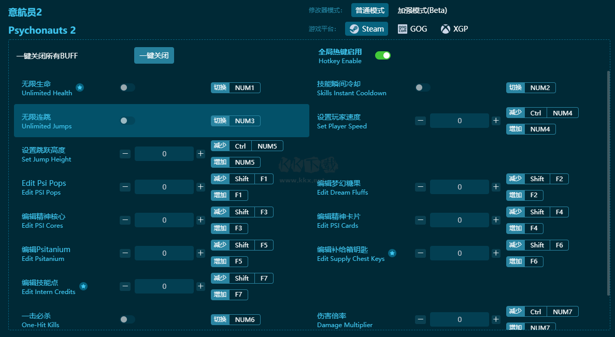This screenshot has width=615, height=337.
Task: Increase Edit PSI Pops value with plus
Action: [201, 187]
